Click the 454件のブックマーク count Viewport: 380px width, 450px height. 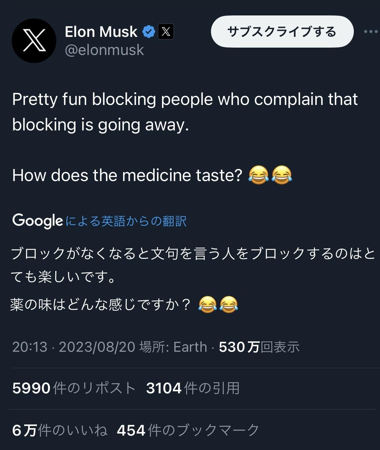click(188, 430)
